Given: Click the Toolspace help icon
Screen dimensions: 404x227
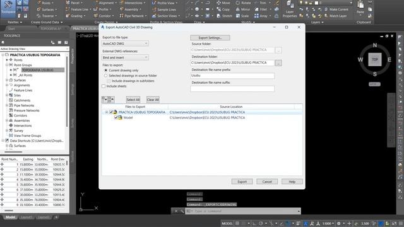Looking at the screenshot, I should tap(66, 42).
